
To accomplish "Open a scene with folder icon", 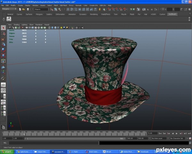I will 24,9.
